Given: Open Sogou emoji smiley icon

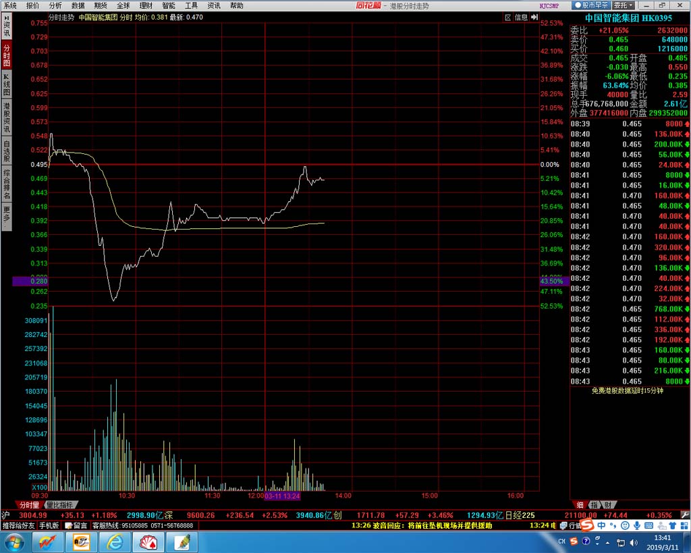Looking at the screenshot, I should click(625, 525).
